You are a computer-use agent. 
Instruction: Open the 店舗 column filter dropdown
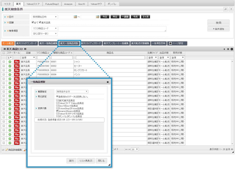[28, 58]
